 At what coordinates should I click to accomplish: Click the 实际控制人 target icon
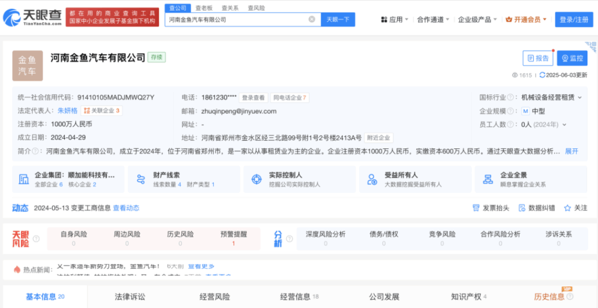256,179
